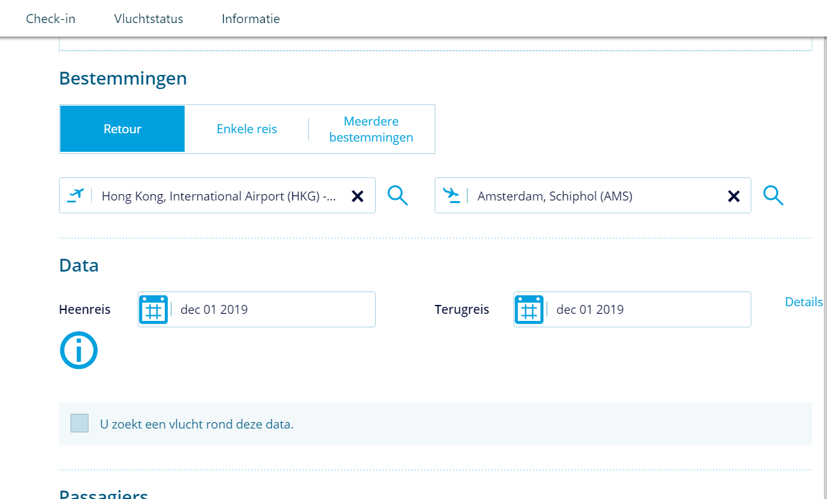Screen dimensions: 827x499
Task: Click the departure airplane icon in origin field
Action: (76, 195)
